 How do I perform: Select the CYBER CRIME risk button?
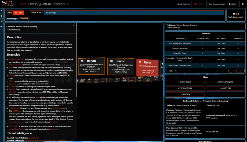click(x=185, y=82)
